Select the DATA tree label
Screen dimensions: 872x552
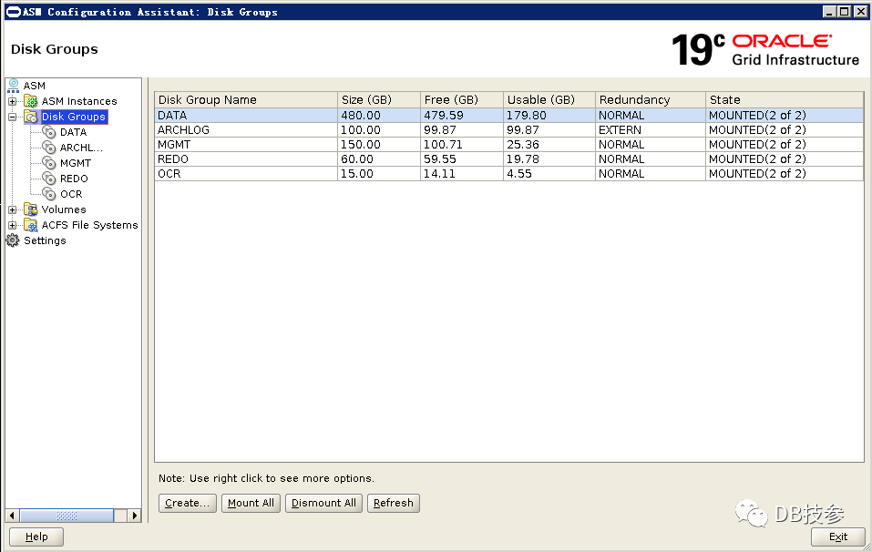pyautogui.click(x=74, y=132)
